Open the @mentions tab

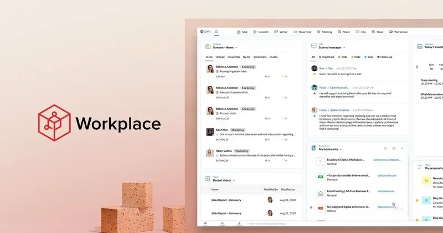[x=260, y=57]
